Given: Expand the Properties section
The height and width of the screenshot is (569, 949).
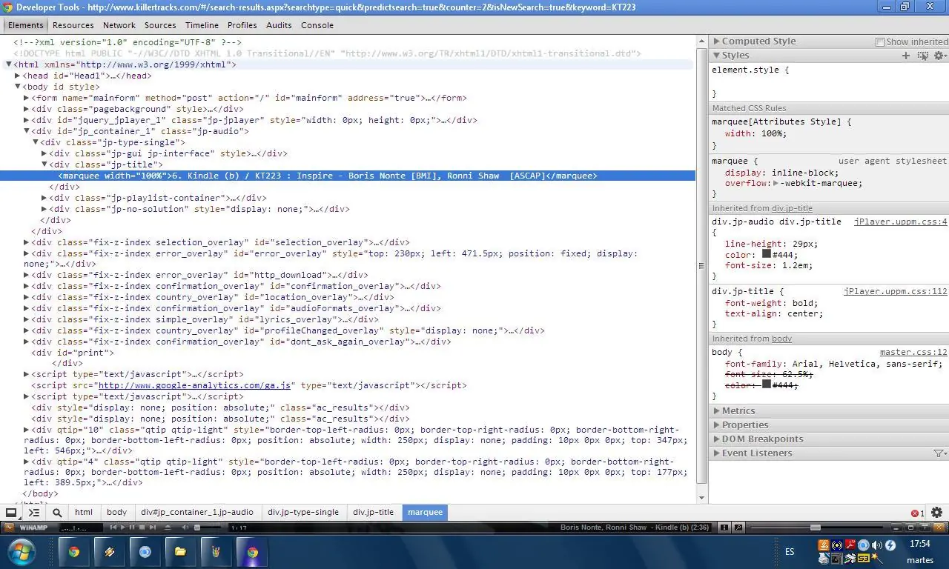Looking at the screenshot, I should [x=717, y=425].
